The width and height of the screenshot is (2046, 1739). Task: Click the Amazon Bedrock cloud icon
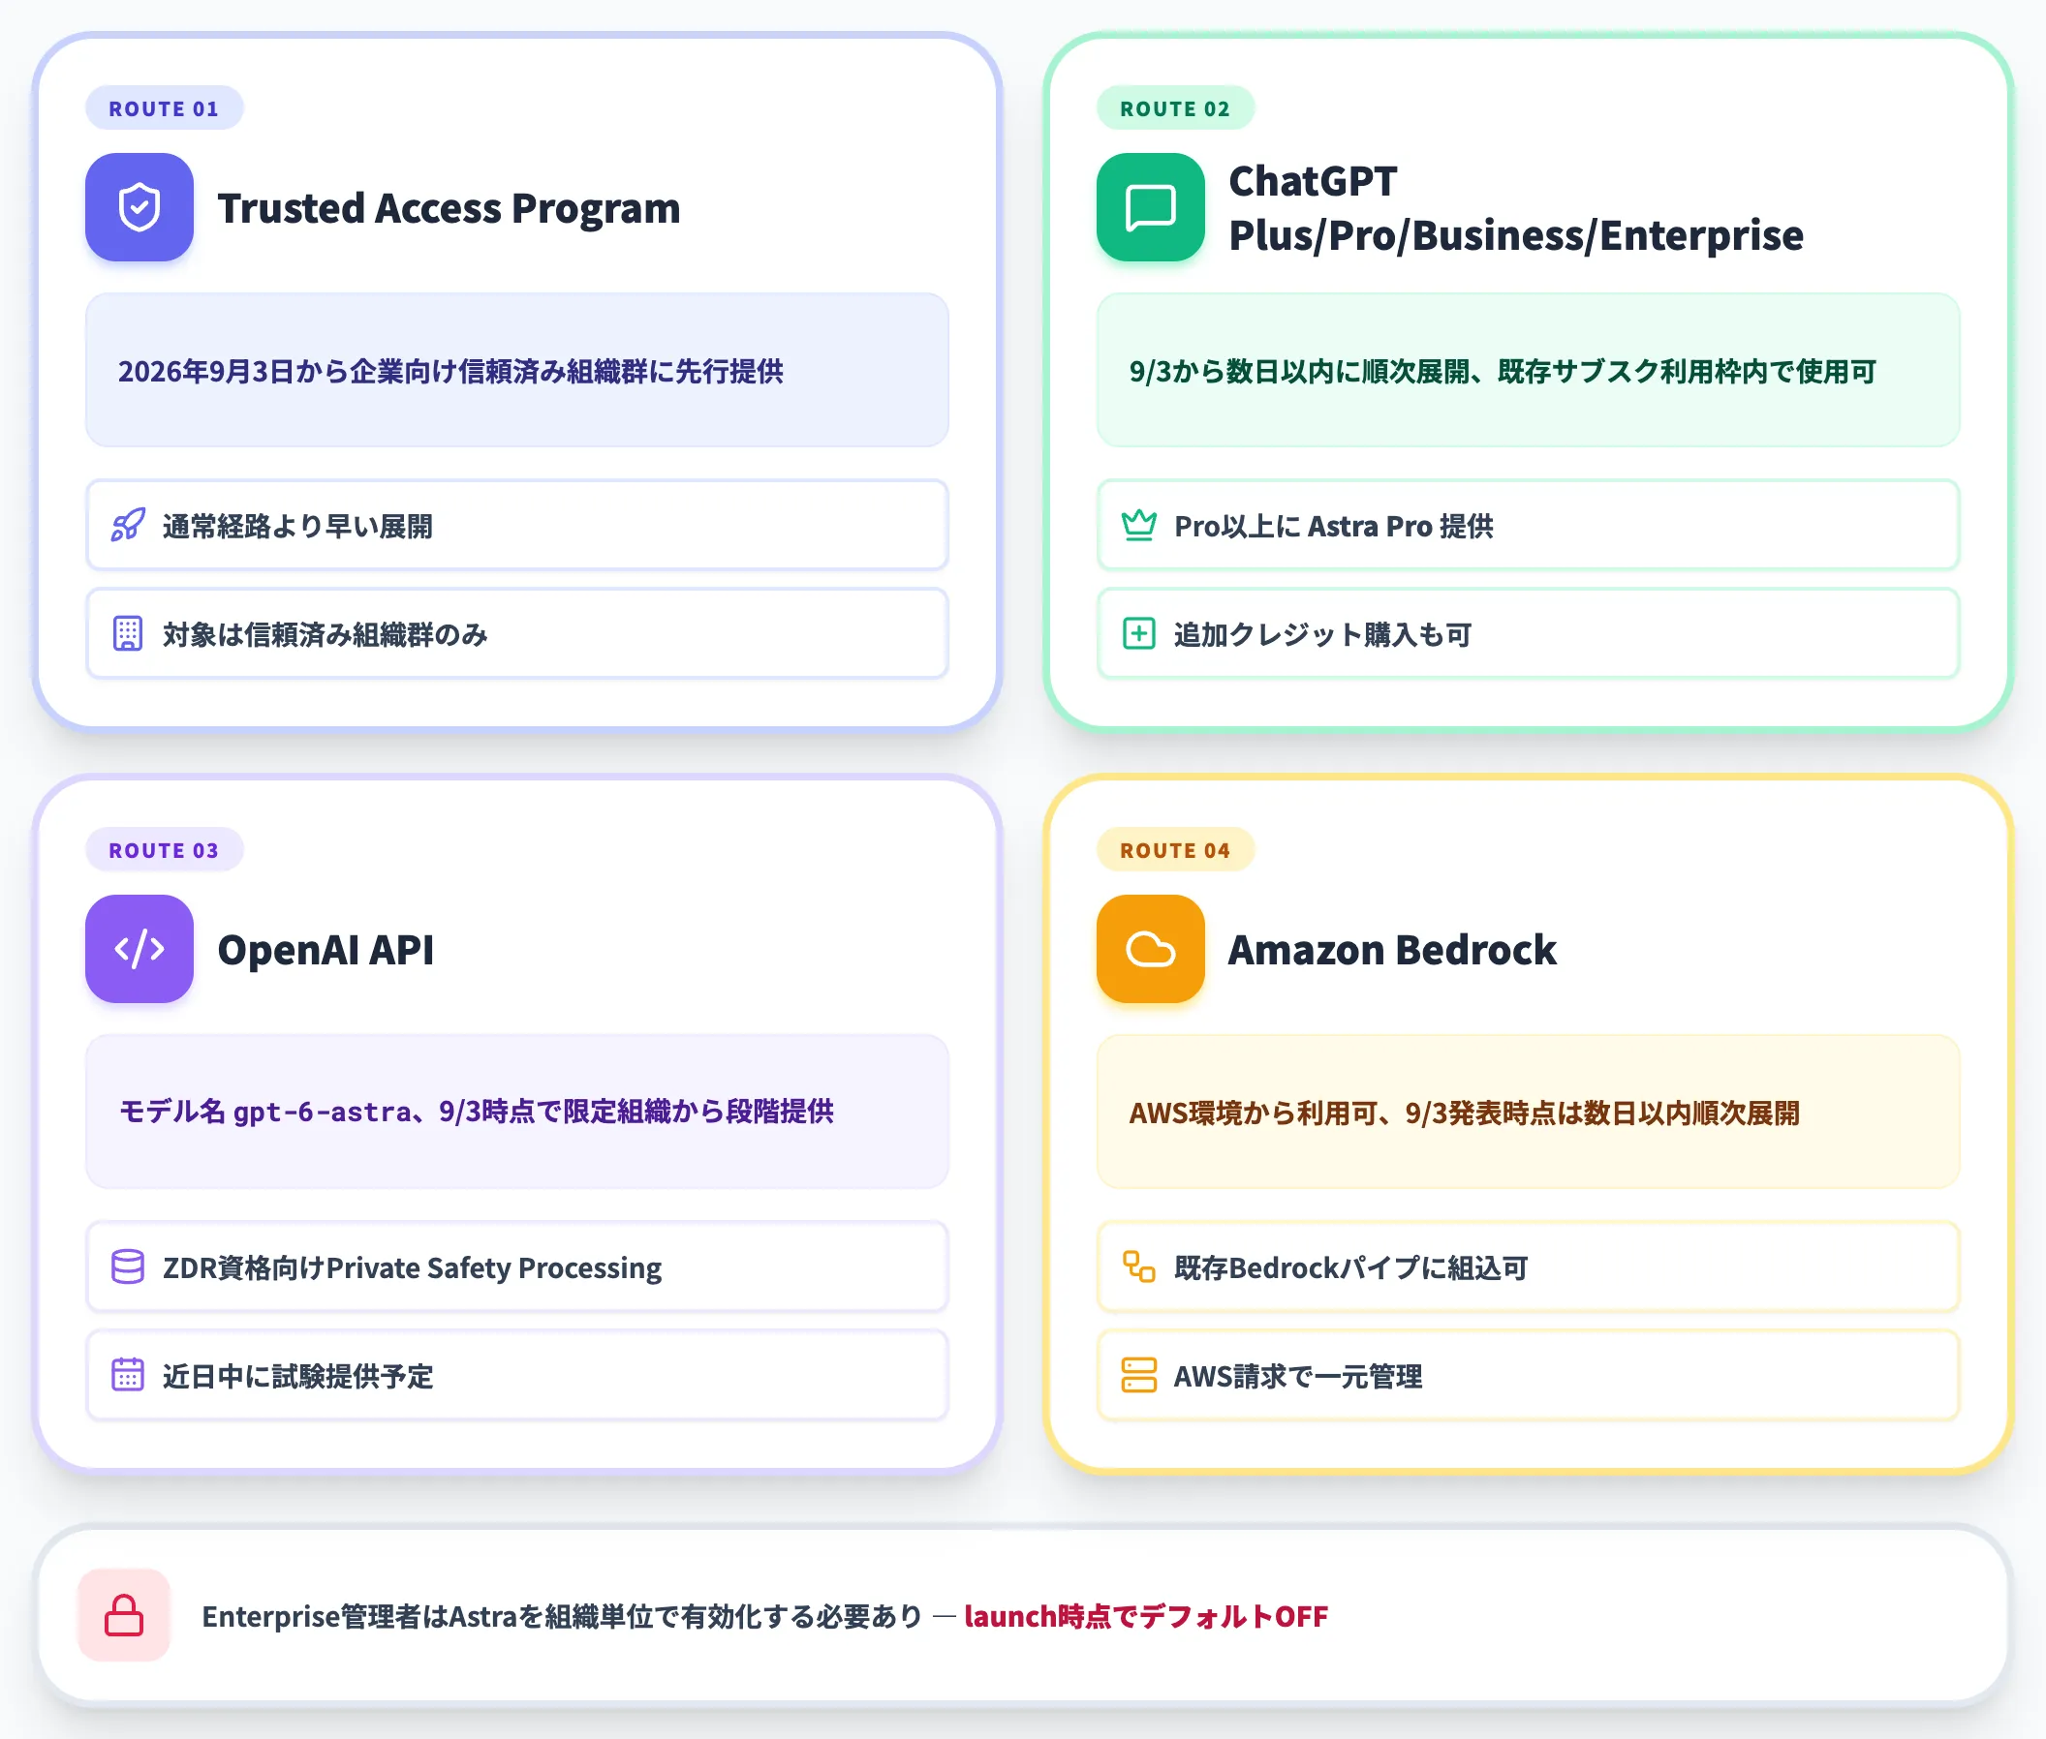point(1150,948)
